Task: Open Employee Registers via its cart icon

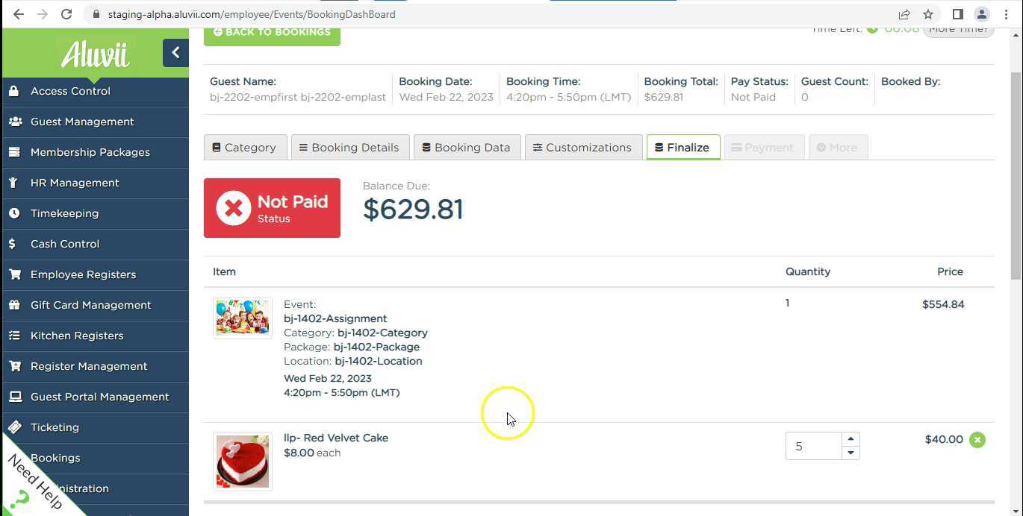Action: (15, 274)
